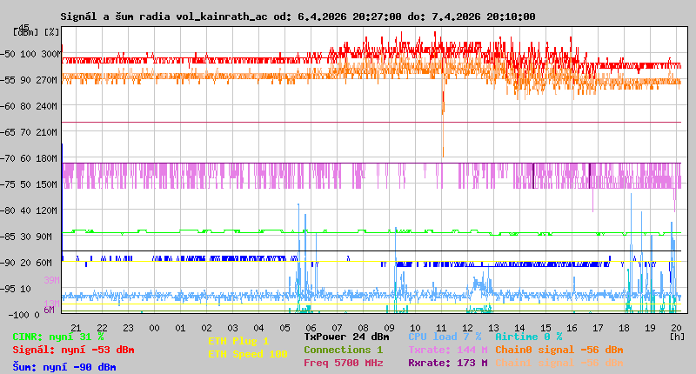Click the pink '39M' rate marker label
This screenshot has height=374, width=696.
pos(51,280)
